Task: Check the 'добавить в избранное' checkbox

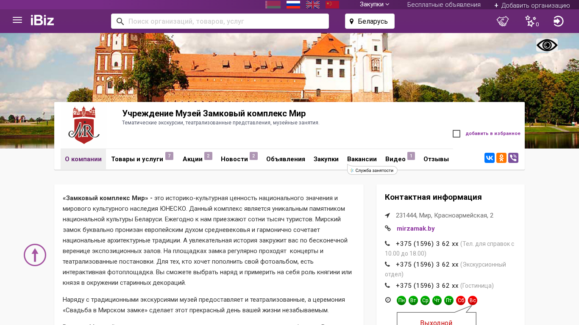Action: coord(457,134)
